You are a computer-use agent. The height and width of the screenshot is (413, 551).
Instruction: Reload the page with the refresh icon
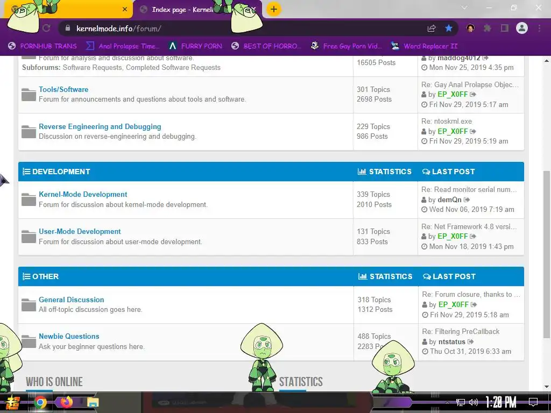click(x=46, y=29)
